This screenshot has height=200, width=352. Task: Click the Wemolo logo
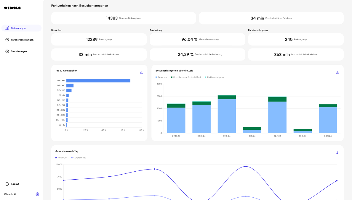[12, 8]
